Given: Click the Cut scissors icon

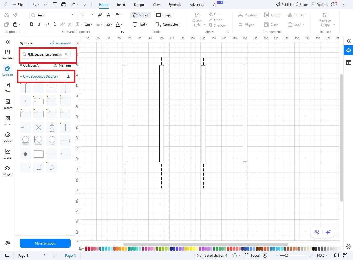Looking at the screenshot, I should point(7,15).
